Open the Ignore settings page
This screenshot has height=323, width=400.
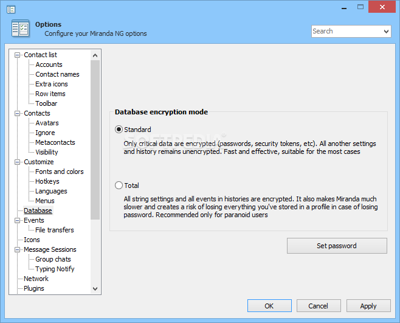45,133
